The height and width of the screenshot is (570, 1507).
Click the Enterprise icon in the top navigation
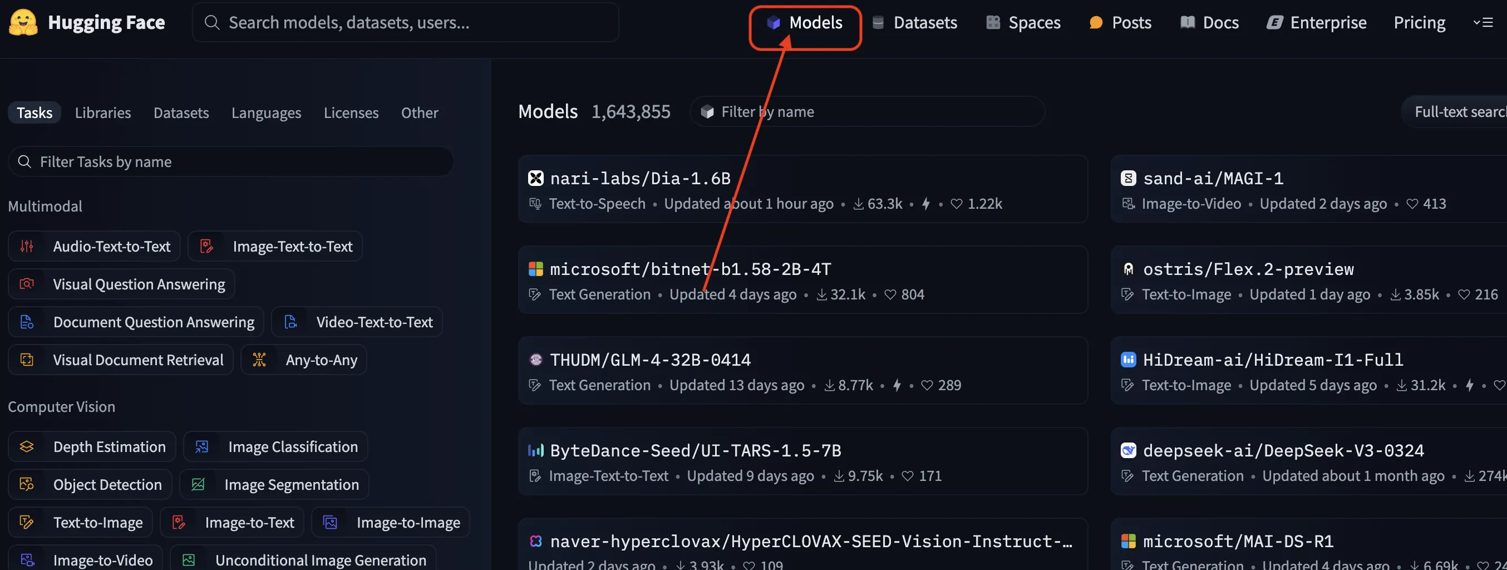click(1274, 22)
